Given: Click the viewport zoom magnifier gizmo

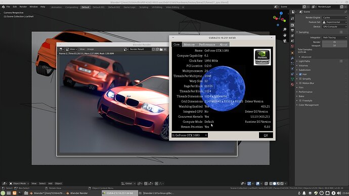Looking at the screenshot, I should tap(285, 29).
